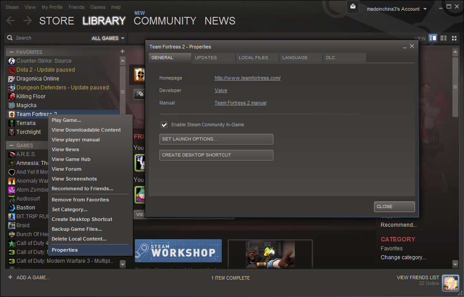The height and width of the screenshot is (297, 464).
Task: Click the Call of Duty 4 game icon
Action: [12, 243]
